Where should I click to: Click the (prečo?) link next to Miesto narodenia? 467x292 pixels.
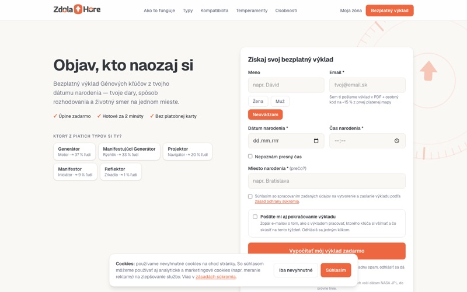(298, 168)
